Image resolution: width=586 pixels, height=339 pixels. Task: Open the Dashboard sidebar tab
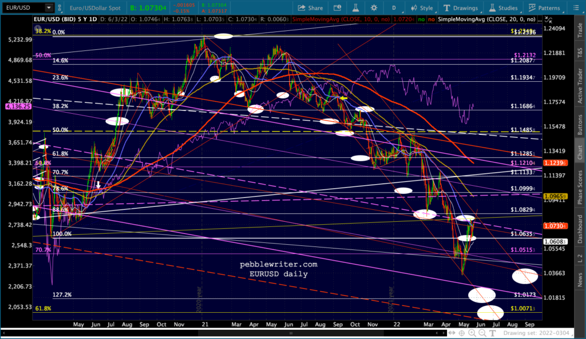click(x=580, y=229)
